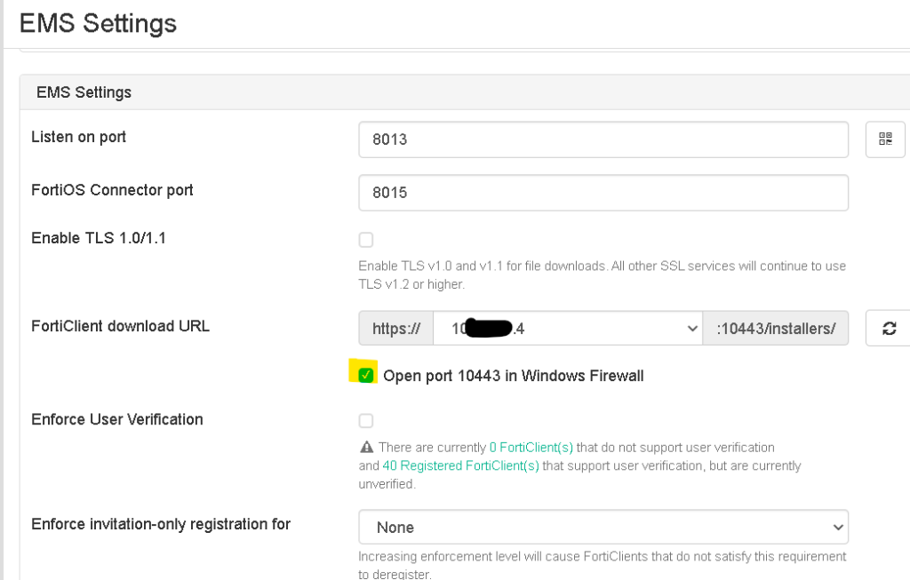Uncheck Open port 10443 in Windows Firewall
The height and width of the screenshot is (580, 910).
pos(366,376)
